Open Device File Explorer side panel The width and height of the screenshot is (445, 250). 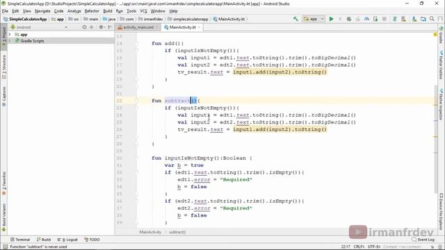(x=441, y=211)
